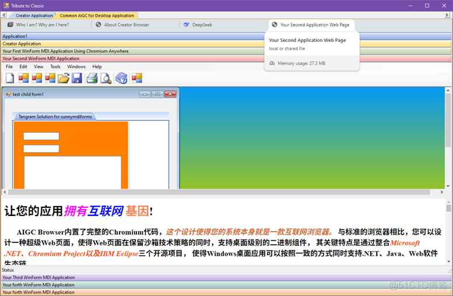
Task: Click the test child form1 title text
Action: pyautogui.click(x=28, y=95)
